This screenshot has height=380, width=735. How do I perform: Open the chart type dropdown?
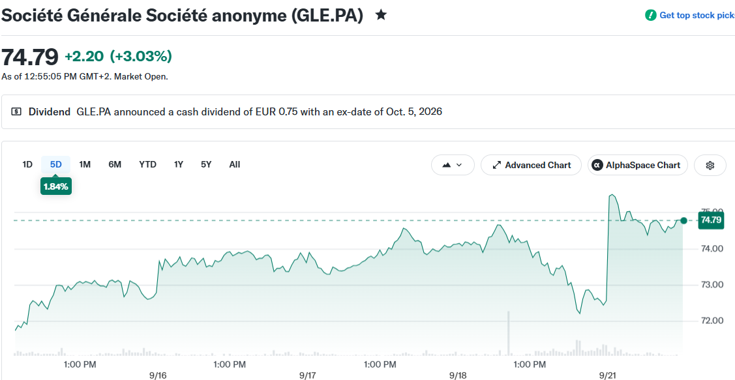click(453, 165)
